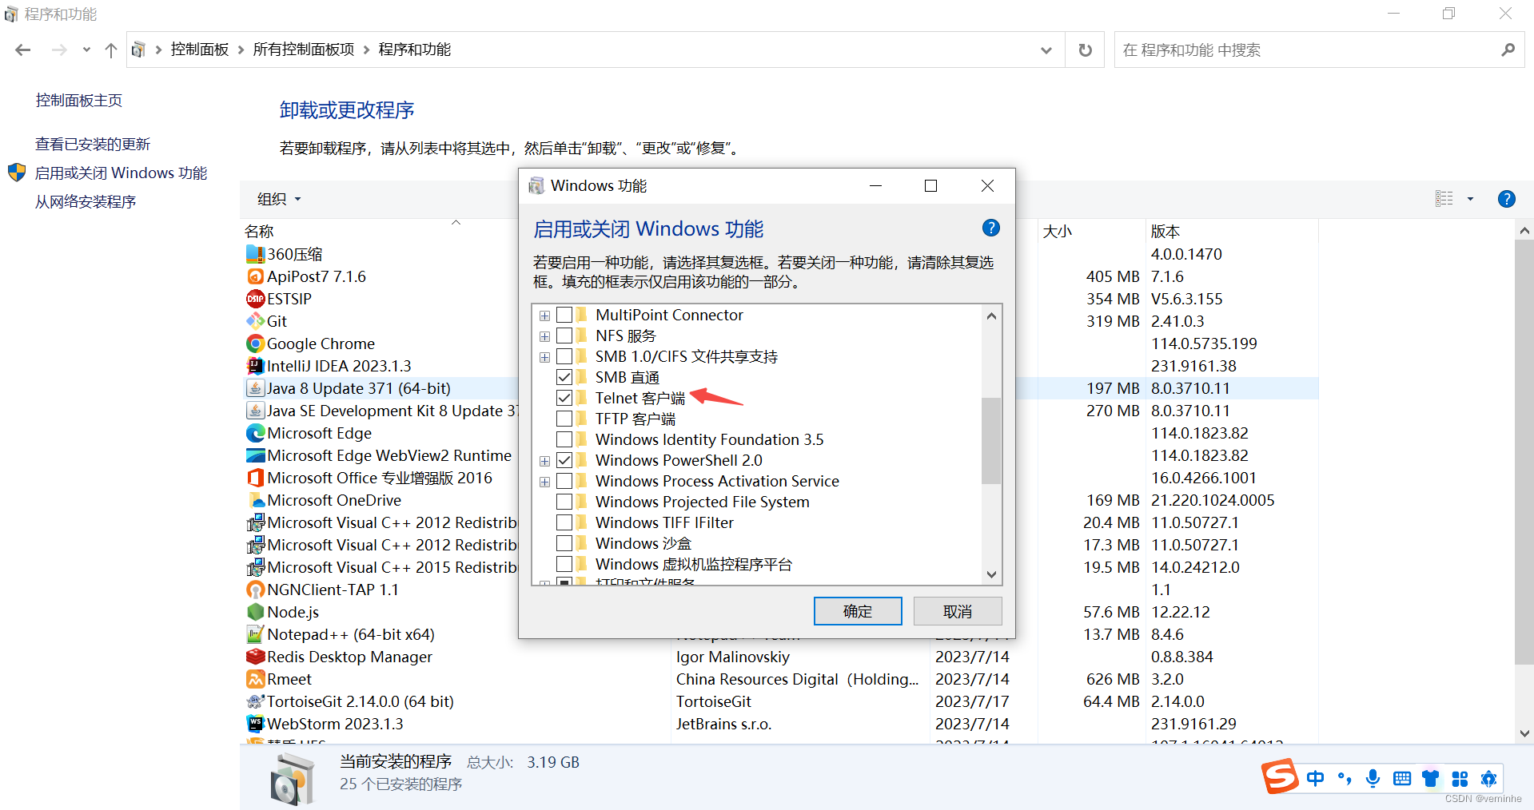Click the Notepad++ program icon
Screen dimensions: 1534x810
coord(255,634)
